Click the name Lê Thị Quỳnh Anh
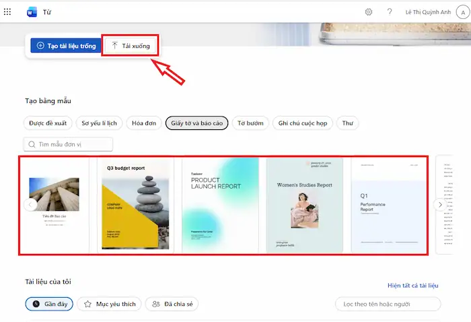This screenshot has width=471, height=322. point(428,12)
